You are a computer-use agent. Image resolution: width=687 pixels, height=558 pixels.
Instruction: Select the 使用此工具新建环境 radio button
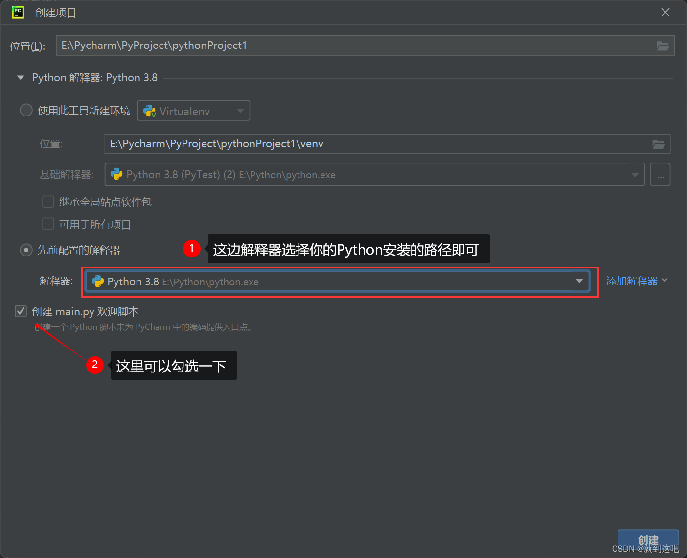pos(26,110)
